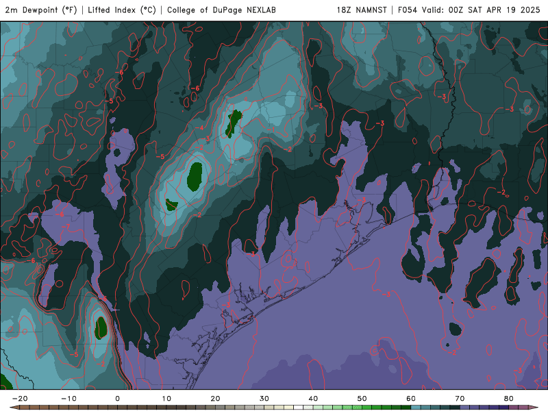Click the '18Z NAMNST' model run label
The height and width of the screenshot is (411, 548).
[x=362, y=10]
